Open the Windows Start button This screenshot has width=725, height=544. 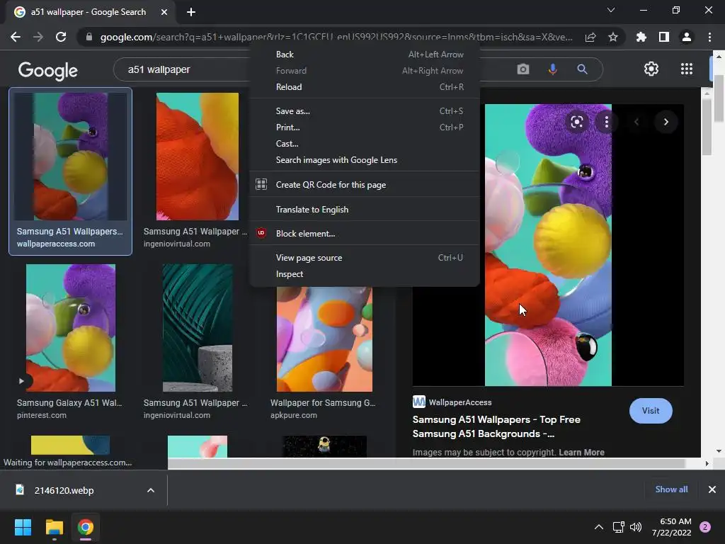click(23, 527)
